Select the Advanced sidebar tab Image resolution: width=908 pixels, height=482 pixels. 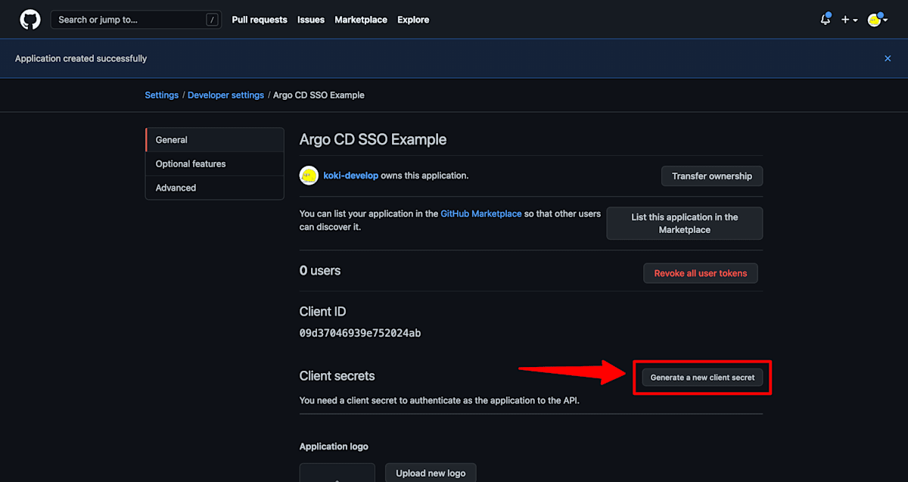(215, 188)
